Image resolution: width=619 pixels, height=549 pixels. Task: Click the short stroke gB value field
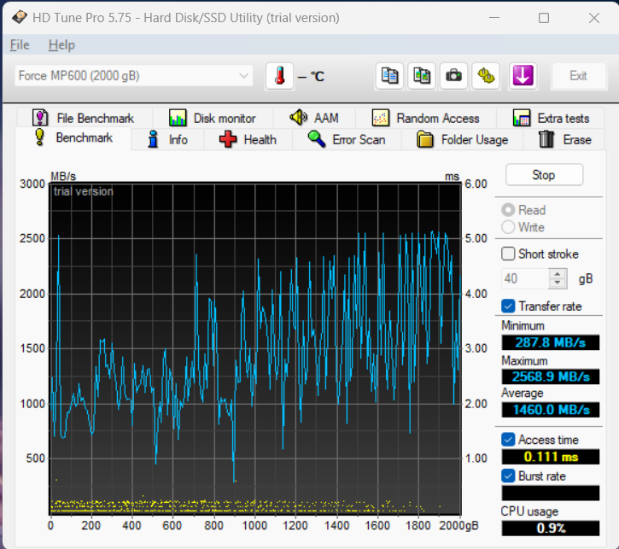pos(524,278)
